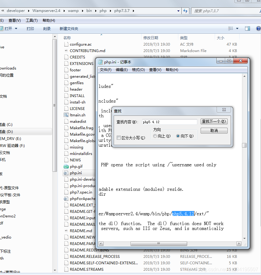Viewport: 261px width, 275px height.
Task: Click the 查找下一个 button
Action: (x=214, y=122)
